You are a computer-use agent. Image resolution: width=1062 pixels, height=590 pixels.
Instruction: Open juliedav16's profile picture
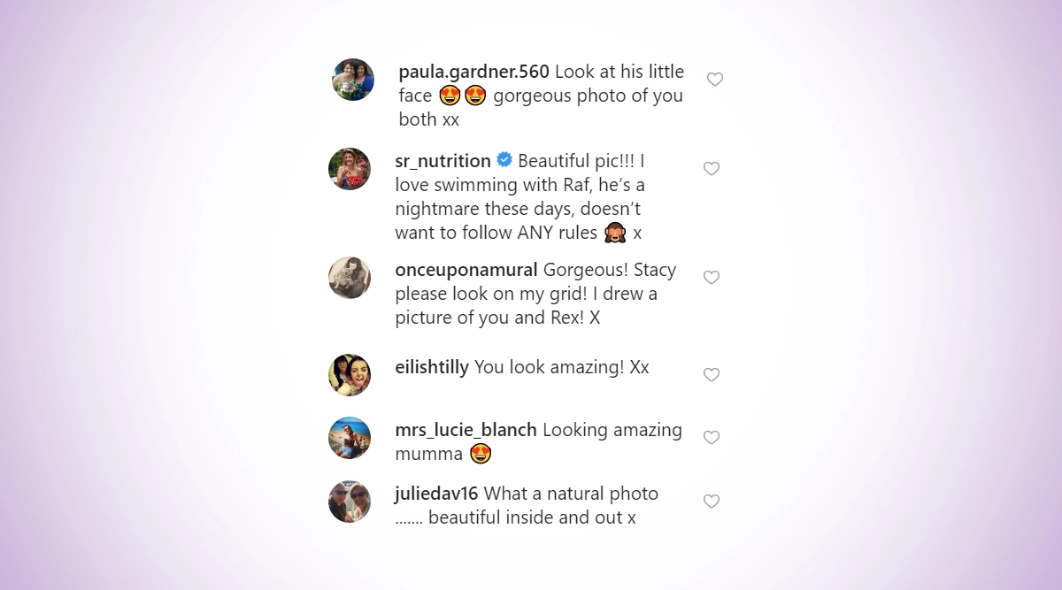point(350,502)
